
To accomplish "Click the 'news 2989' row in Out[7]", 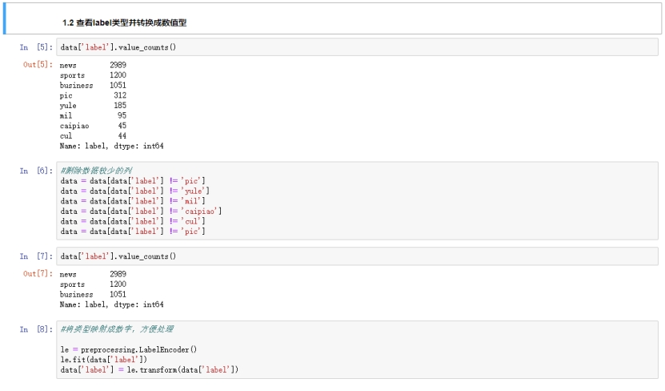I will coord(93,274).
